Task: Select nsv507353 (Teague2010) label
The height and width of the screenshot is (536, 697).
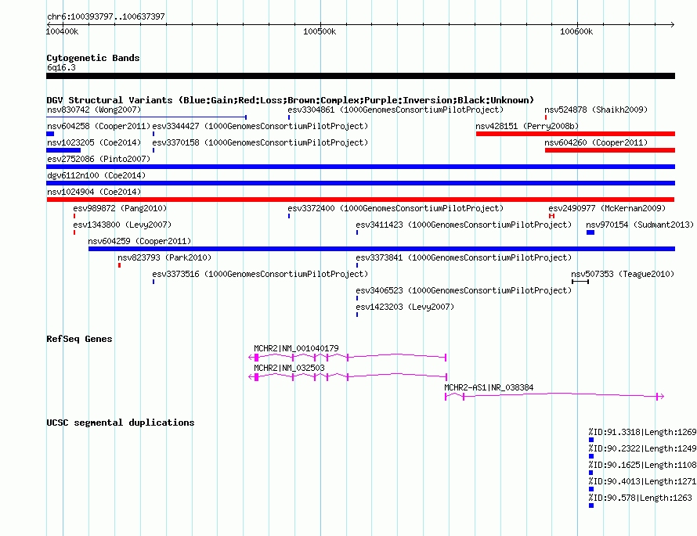Action: [x=623, y=274]
